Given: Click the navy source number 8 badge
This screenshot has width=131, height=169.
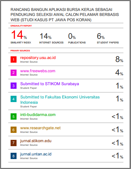Looking at the screenshot, I should (14, 156).
